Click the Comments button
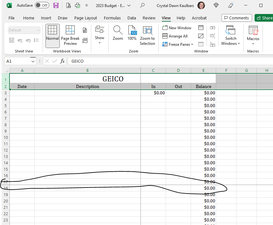273x225 pixels. pyautogui.click(x=237, y=18)
